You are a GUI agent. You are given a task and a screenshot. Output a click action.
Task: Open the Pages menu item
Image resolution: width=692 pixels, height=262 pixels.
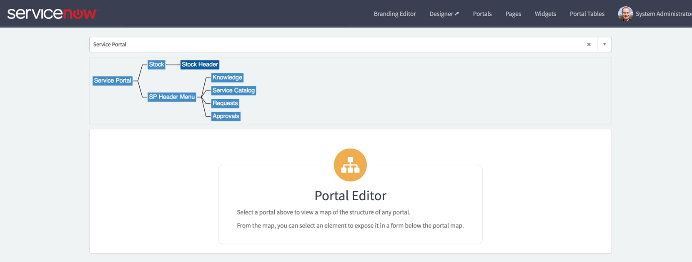513,14
